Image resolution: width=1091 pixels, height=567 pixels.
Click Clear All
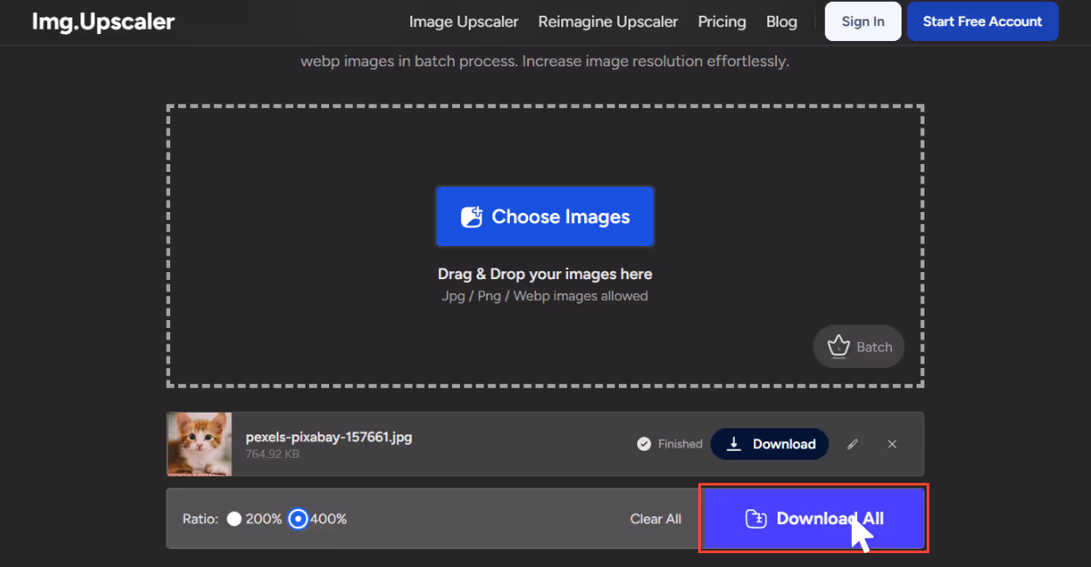click(655, 519)
